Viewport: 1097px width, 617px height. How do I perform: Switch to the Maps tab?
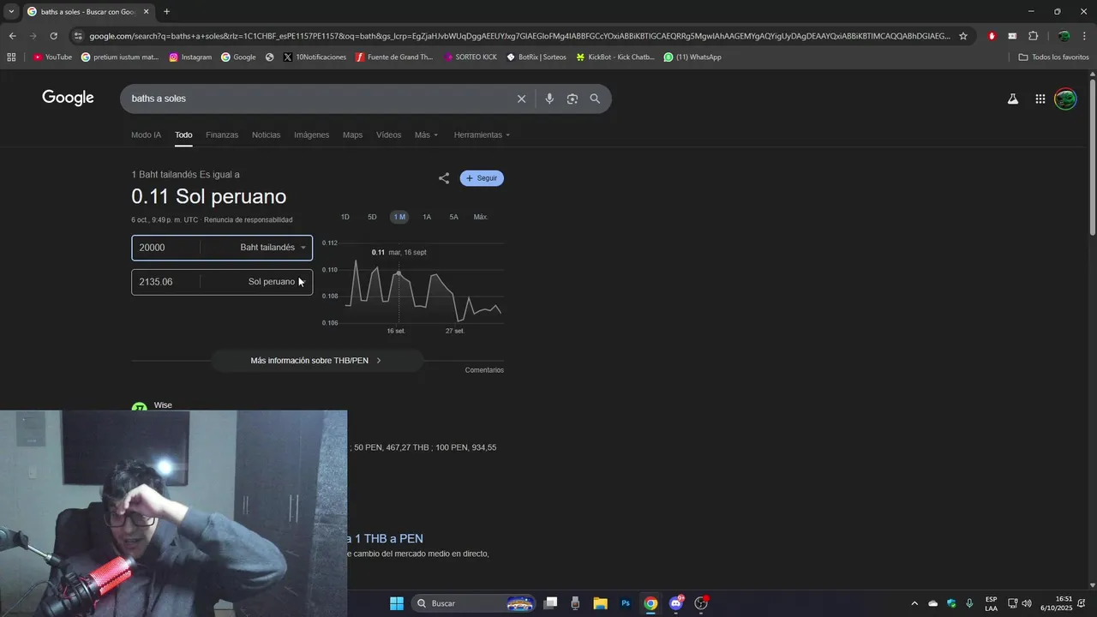(x=352, y=135)
